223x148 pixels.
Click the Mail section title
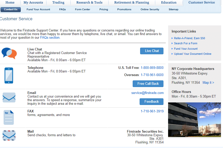(x=31, y=132)
